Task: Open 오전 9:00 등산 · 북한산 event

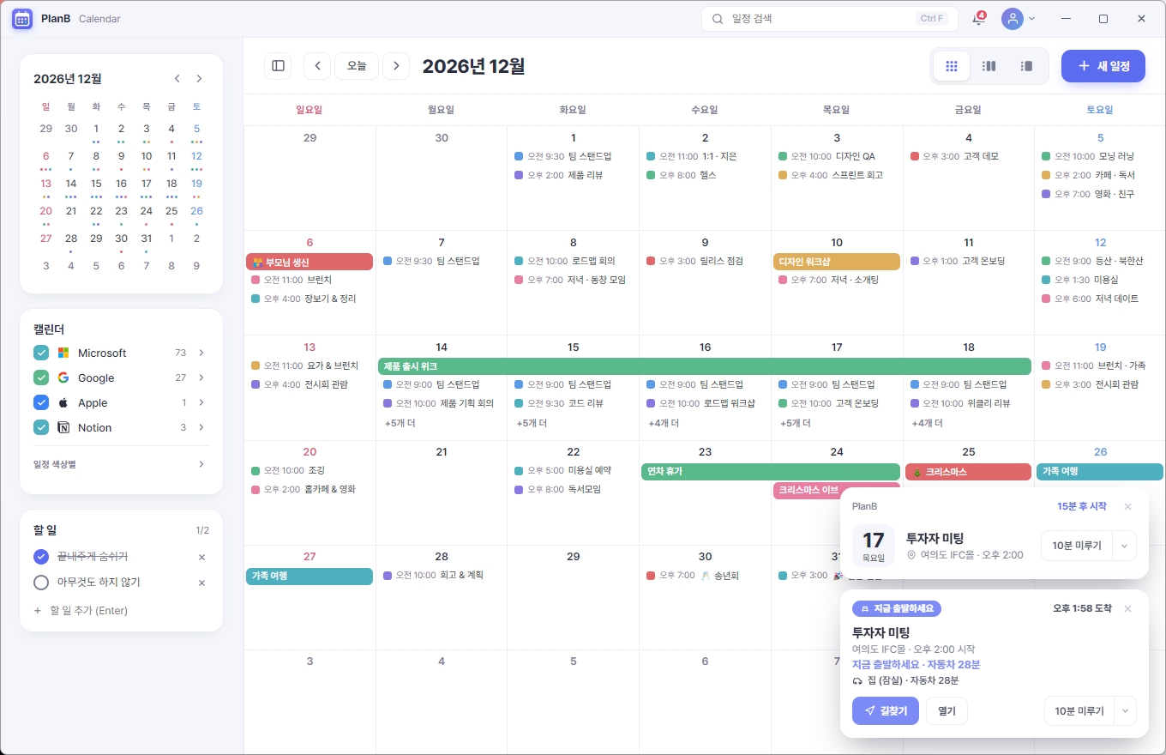Action: coord(1100,261)
